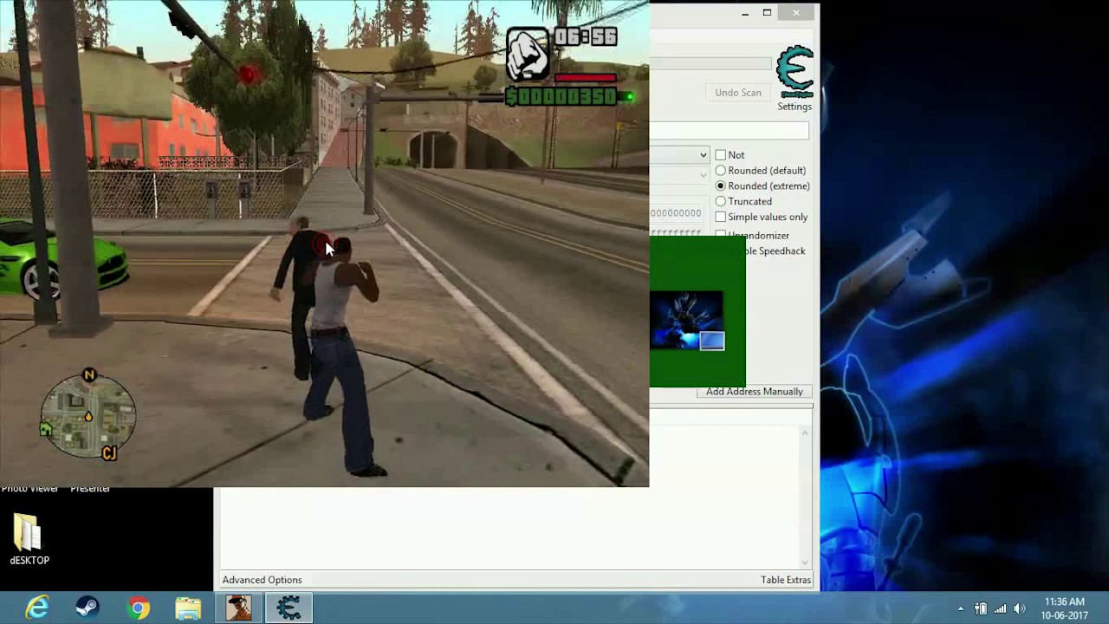The width and height of the screenshot is (1109, 624).
Task: Select Rounded (extreme) option
Action: click(x=720, y=186)
